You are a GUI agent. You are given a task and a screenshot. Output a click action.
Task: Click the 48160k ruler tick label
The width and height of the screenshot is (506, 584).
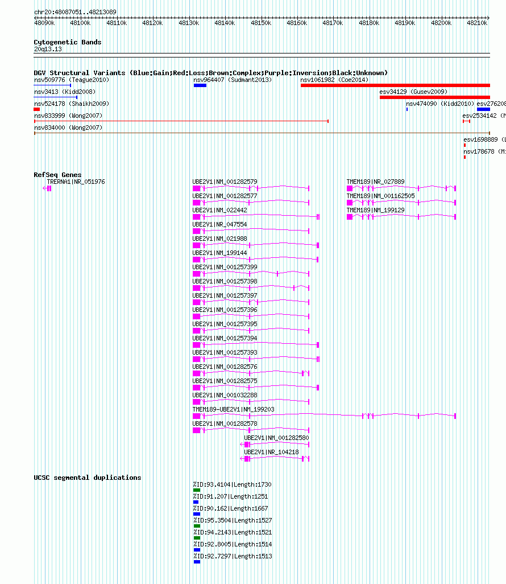[x=297, y=23]
